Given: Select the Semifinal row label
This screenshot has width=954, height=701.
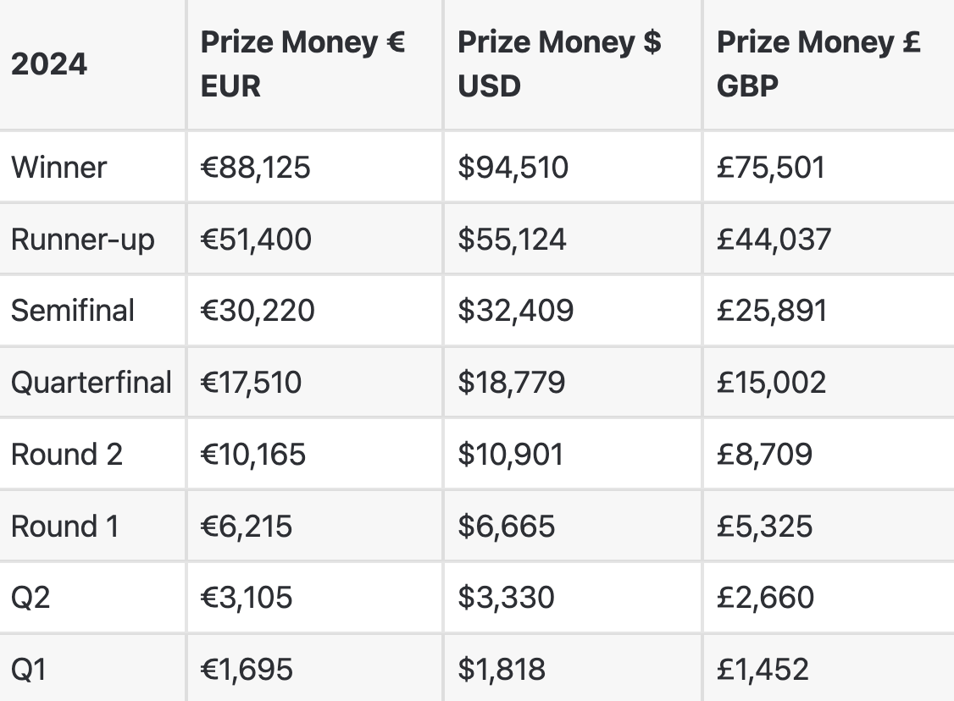Looking at the screenshot, I should click(x=73, y=310).
